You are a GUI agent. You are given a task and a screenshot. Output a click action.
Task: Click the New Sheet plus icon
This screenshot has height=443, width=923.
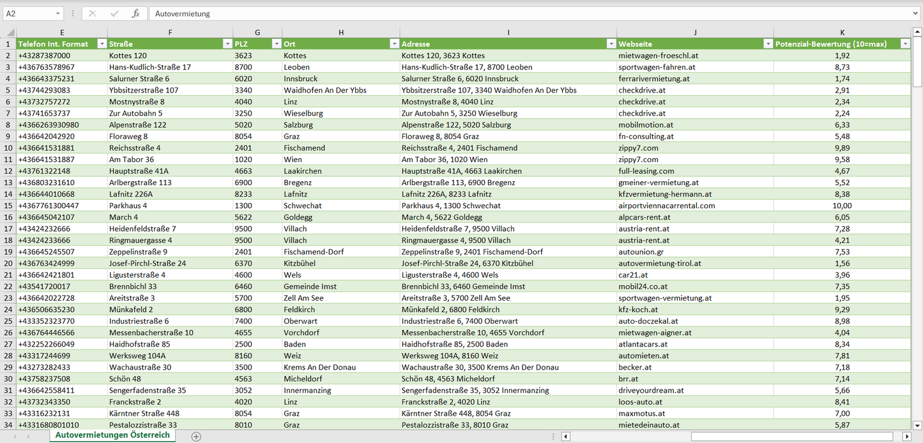point(196,436)
